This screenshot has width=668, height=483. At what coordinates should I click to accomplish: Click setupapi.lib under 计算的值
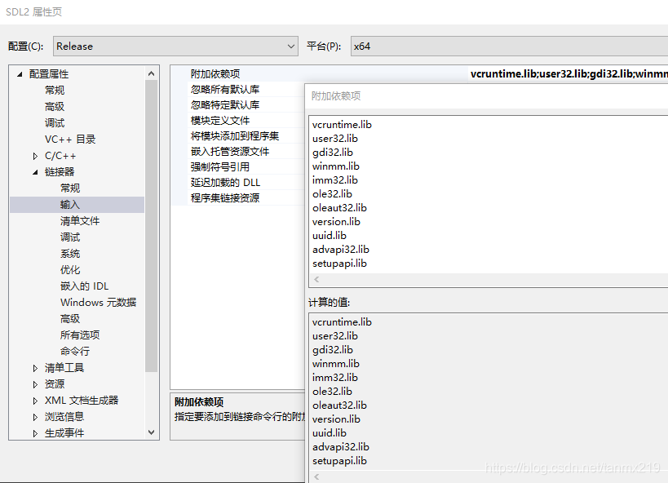click(339, 461)
